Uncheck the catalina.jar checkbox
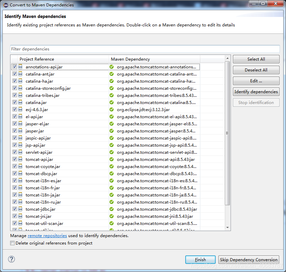Image resolution: width=286 pixels, height=272 pixels. pos(15,102)
